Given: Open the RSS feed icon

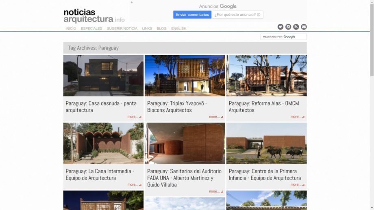Looking at the screenshot, I should 296,27.
